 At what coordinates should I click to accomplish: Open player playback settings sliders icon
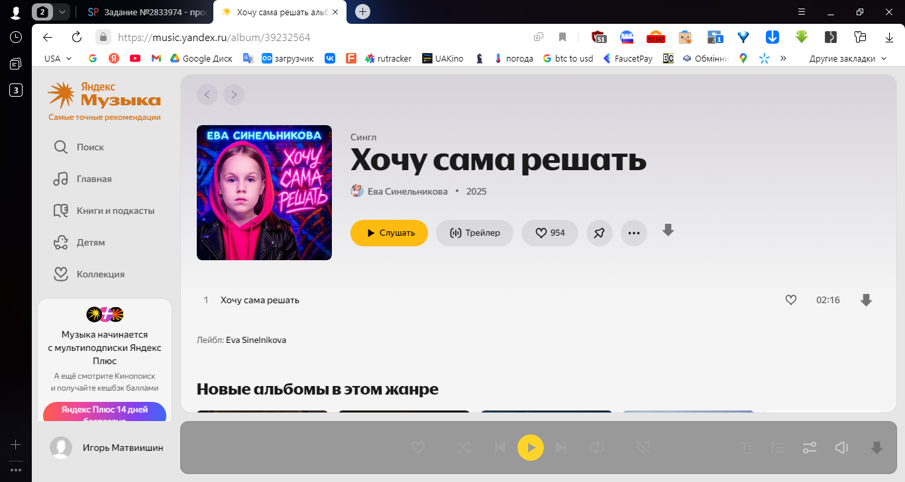[810, 448]
